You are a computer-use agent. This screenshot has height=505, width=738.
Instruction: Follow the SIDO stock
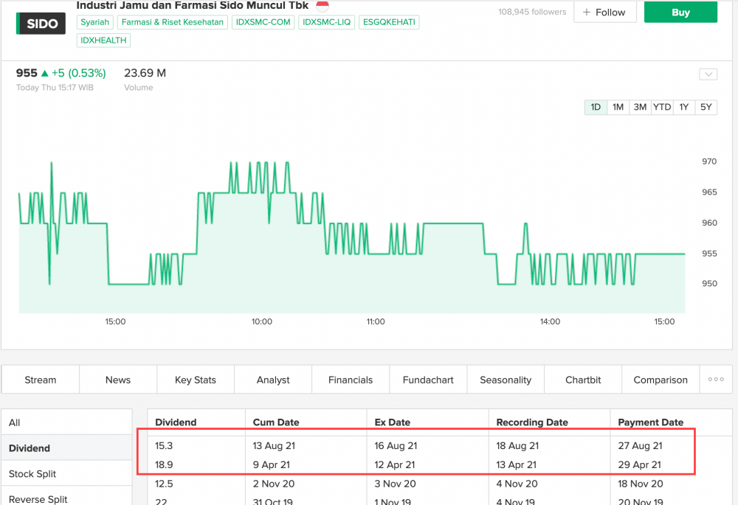coord(605,12)
